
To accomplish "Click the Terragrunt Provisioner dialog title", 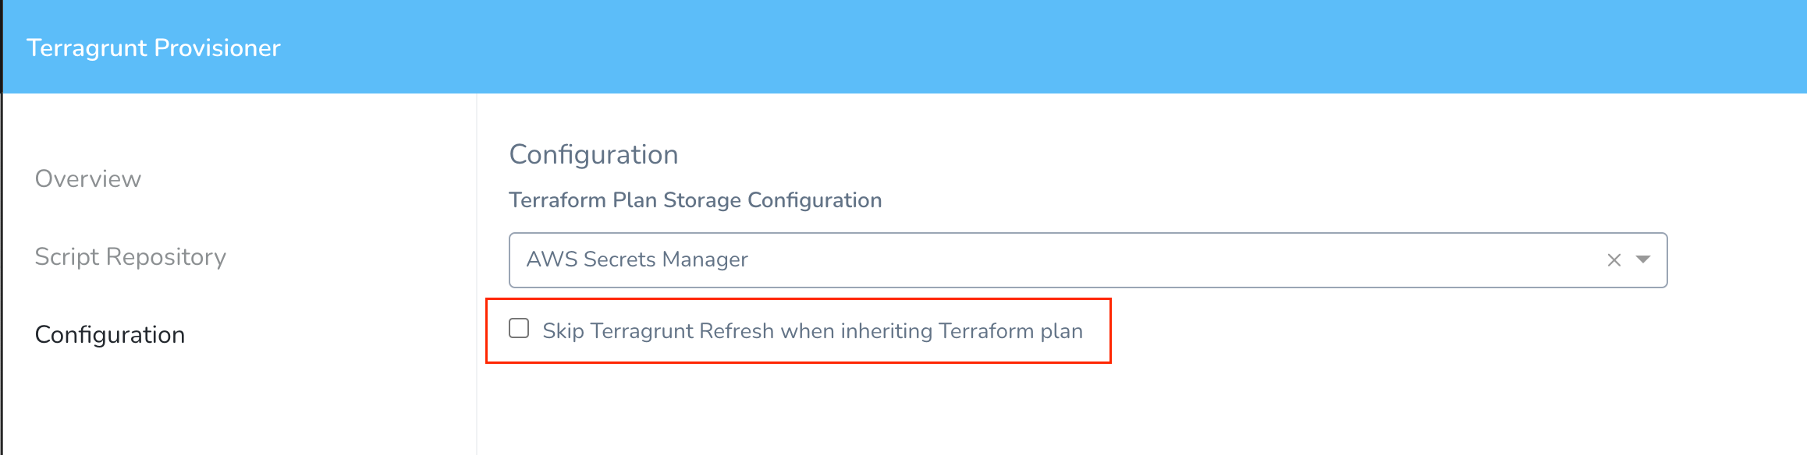I will 154,48.
